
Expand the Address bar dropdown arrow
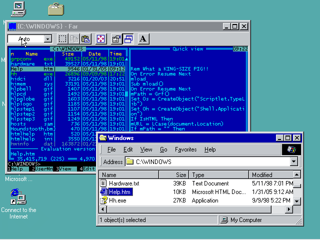click(293, 162)
